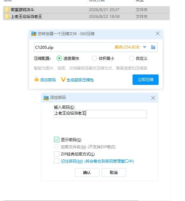The width and height of the screenshot is (185, 201).
Task: Click the lock icon beside 添加密码
Action: click(36, 79)
